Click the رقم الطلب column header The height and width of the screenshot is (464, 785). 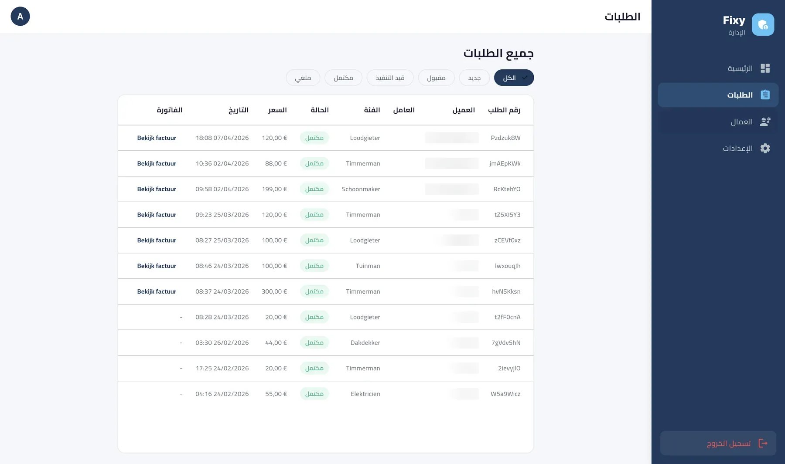coord(504,110)
